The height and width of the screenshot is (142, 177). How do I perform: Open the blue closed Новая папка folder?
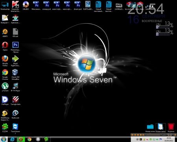point(150,128)
